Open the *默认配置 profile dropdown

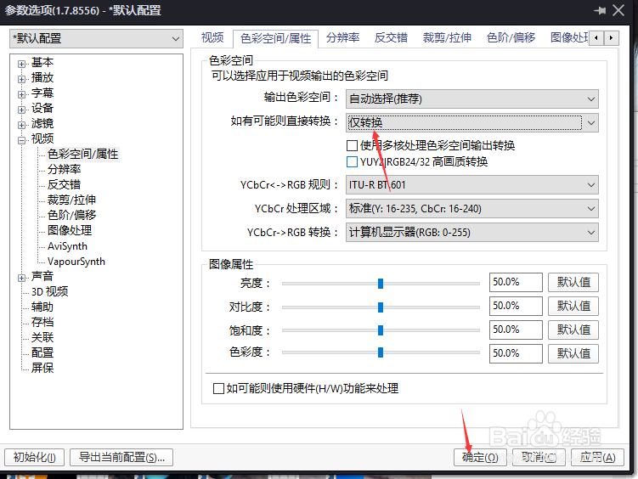click(97, 38)
